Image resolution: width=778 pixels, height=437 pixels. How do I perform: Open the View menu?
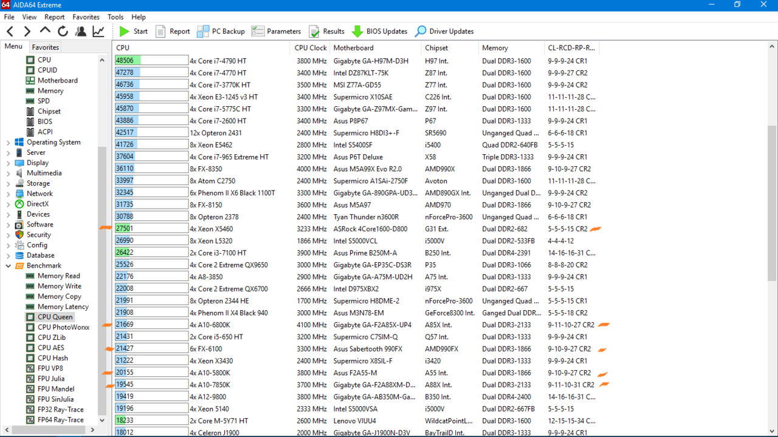click(x=29, y=17)
